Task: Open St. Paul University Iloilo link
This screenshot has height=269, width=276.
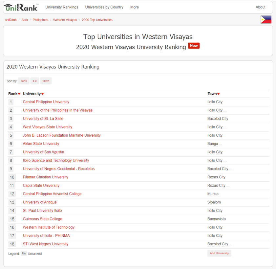Action: pyautogui.click(x=42, y=211)
